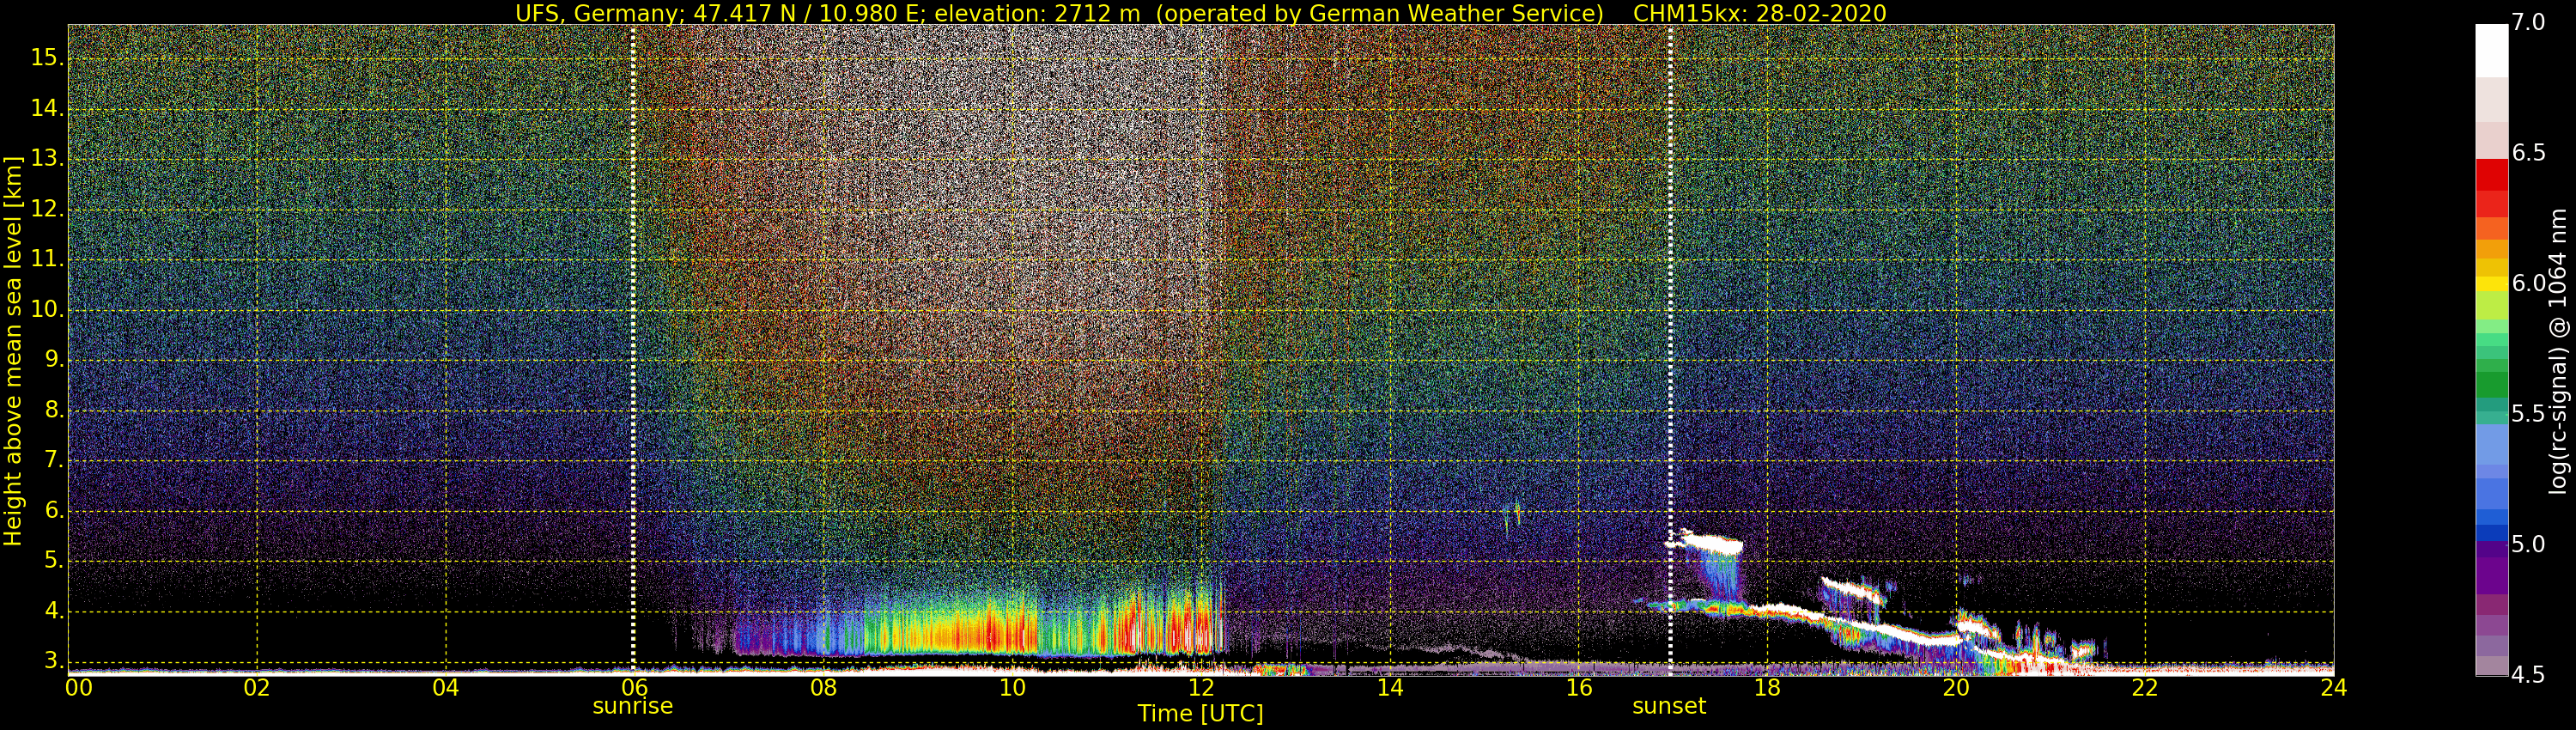This screenshot has height=730, width=2576.
Task: Click the '4.' height tick label
Action: 53,611
